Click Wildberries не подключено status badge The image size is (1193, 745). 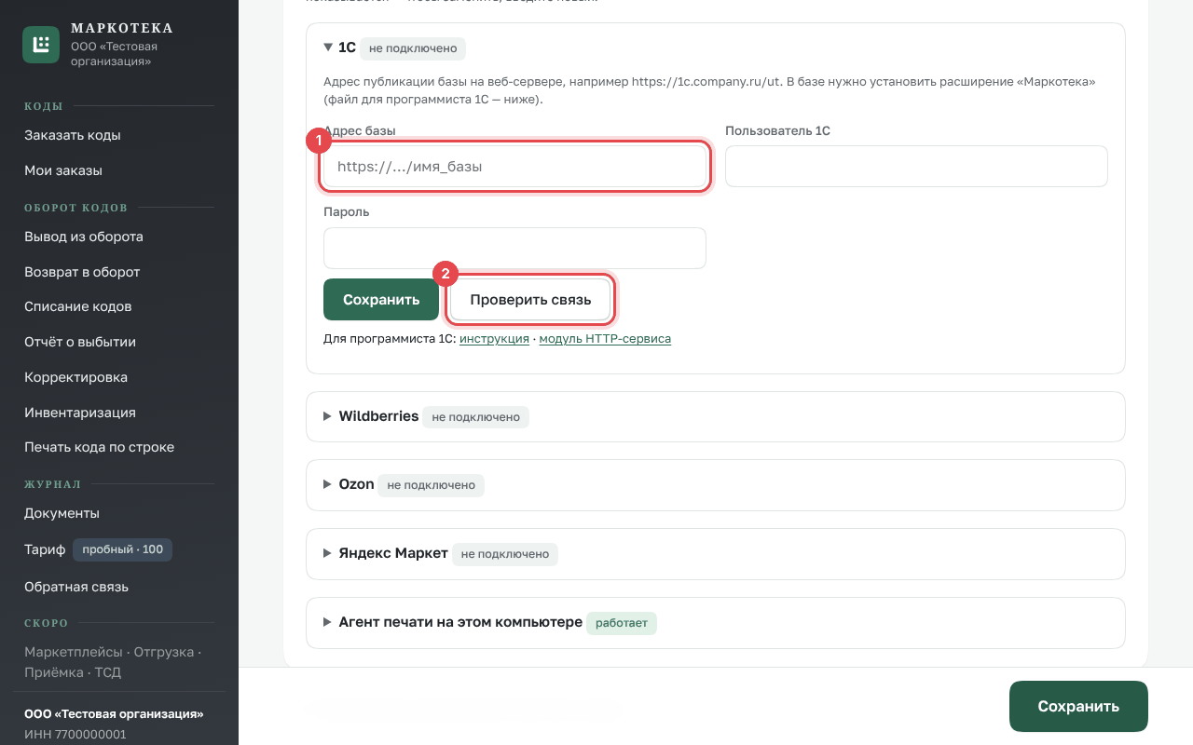point(475,417)
